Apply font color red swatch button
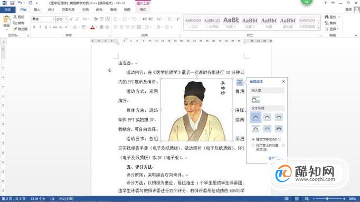Viewport: 360px width, 202px height. point(92,27)
